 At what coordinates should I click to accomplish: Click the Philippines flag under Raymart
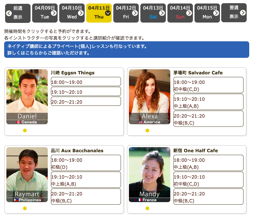pyautogui.click(x=16, y=200)
